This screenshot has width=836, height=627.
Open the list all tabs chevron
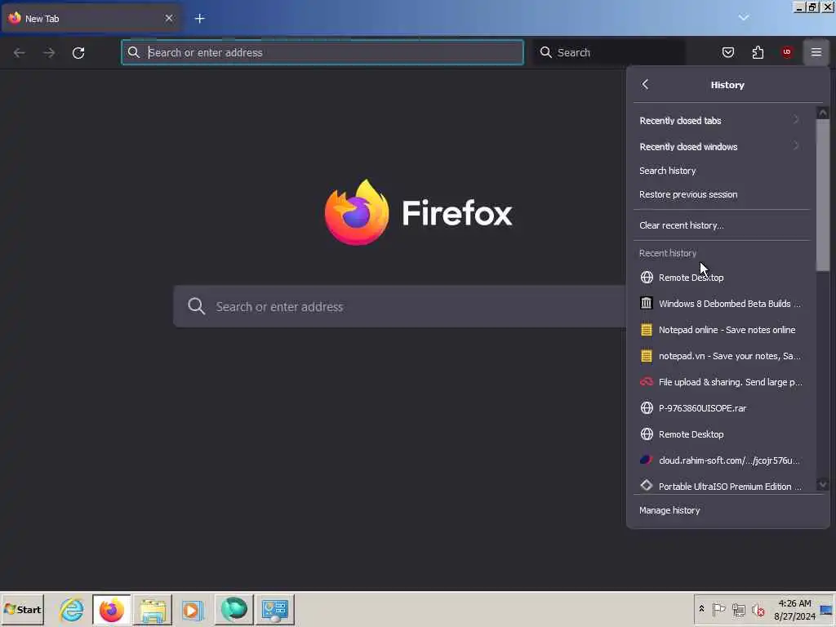744,18
